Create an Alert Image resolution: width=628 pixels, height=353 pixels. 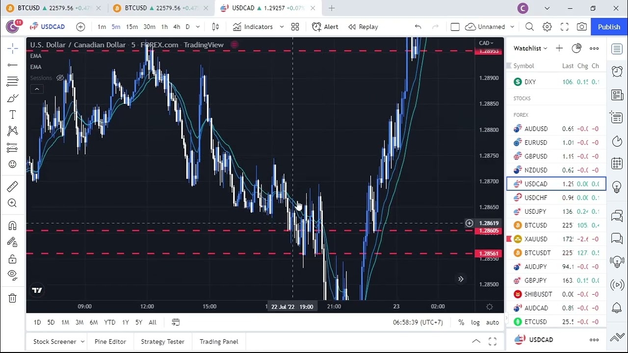pyautogui.click(x=325, y=27)
